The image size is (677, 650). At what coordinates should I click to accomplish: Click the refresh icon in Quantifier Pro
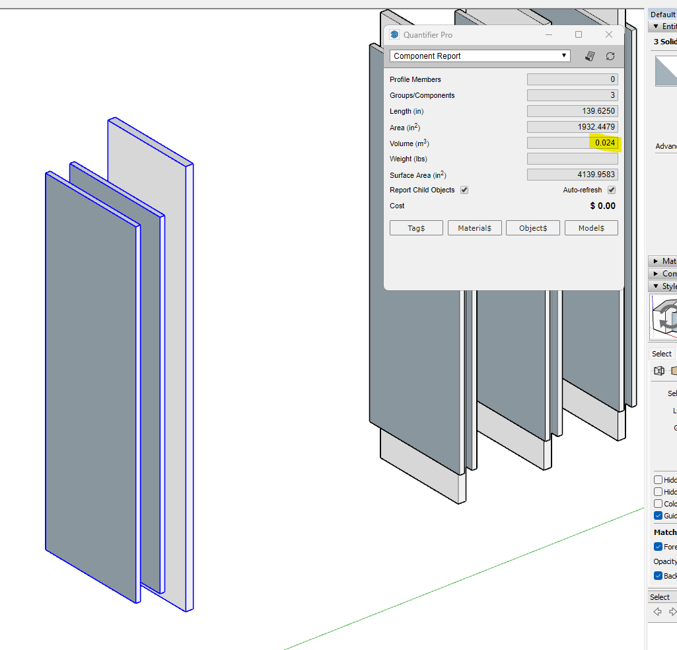click(610, 56)
